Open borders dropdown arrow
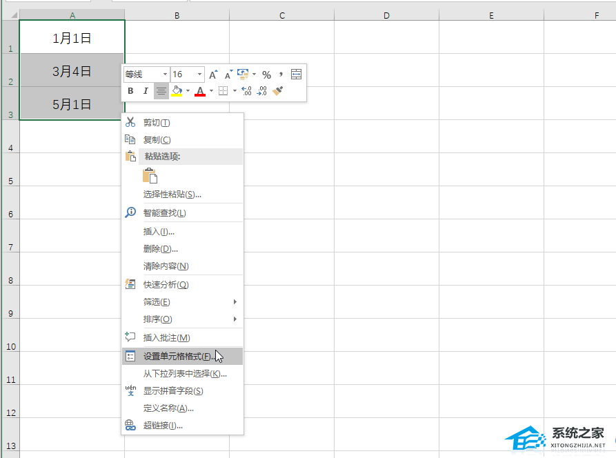Screen dimensions: 616x458 [235, 91]
